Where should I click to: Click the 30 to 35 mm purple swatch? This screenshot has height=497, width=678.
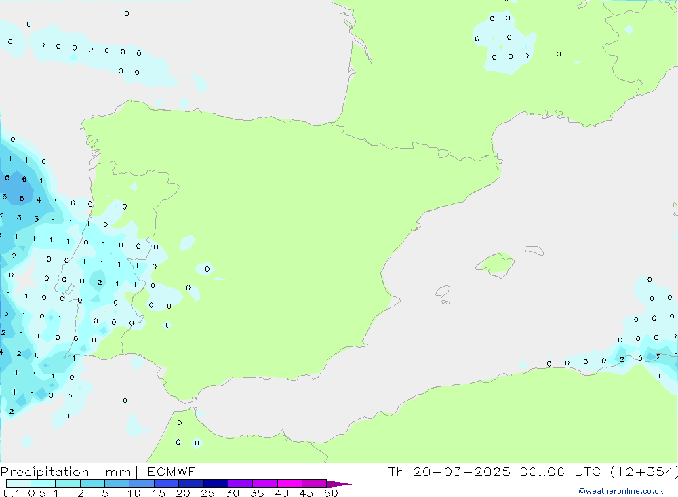[x=241, y=483]
